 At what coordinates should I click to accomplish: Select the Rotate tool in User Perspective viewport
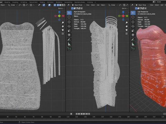pos(133,26)
